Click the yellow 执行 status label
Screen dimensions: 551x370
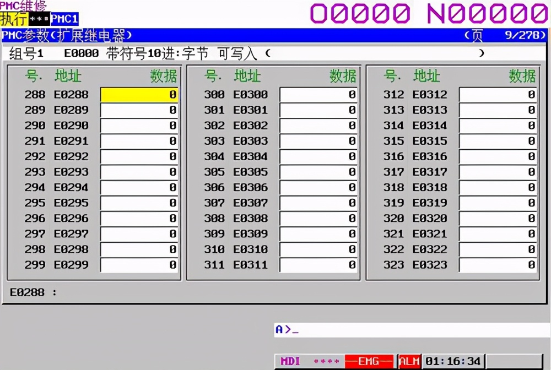pyautogui.click(x=14, y=19)
